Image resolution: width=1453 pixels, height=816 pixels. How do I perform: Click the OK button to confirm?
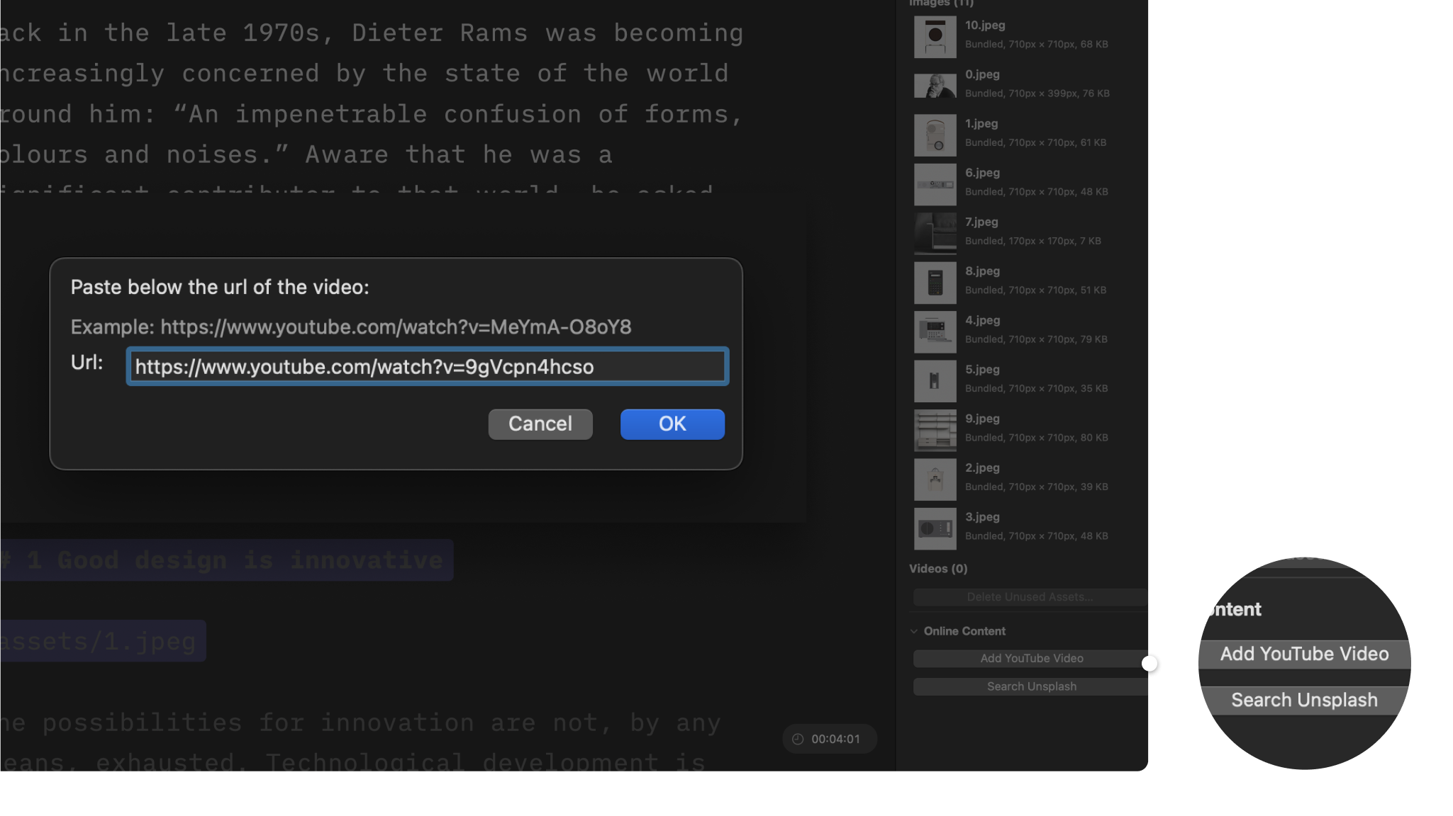(673, 424)
